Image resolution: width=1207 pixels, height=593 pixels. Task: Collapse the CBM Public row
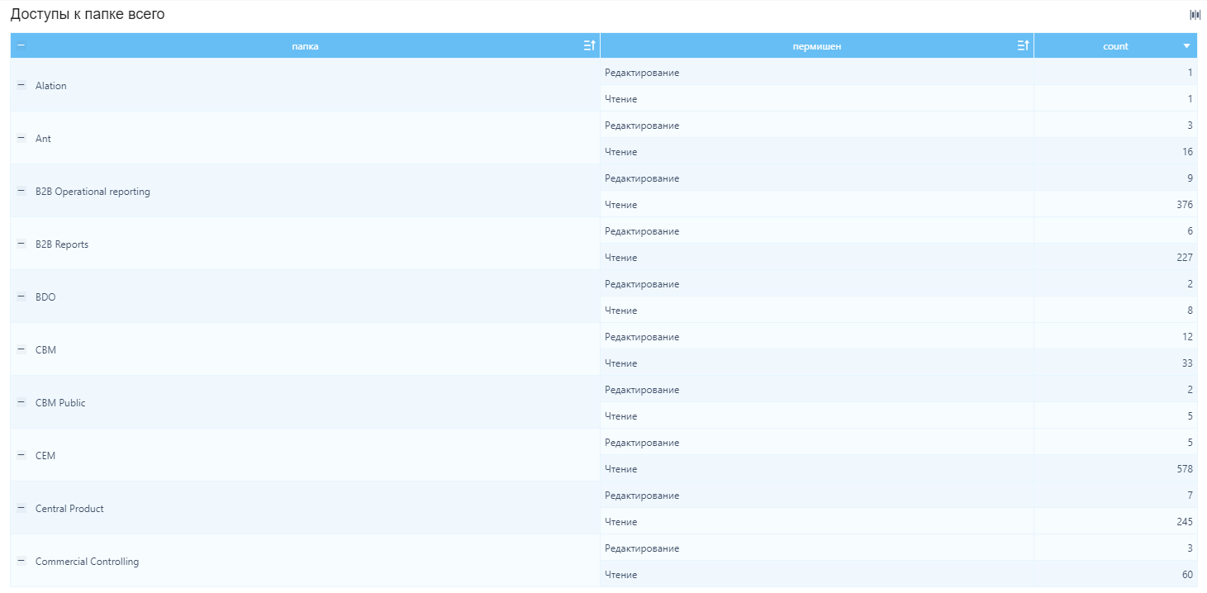21,402
